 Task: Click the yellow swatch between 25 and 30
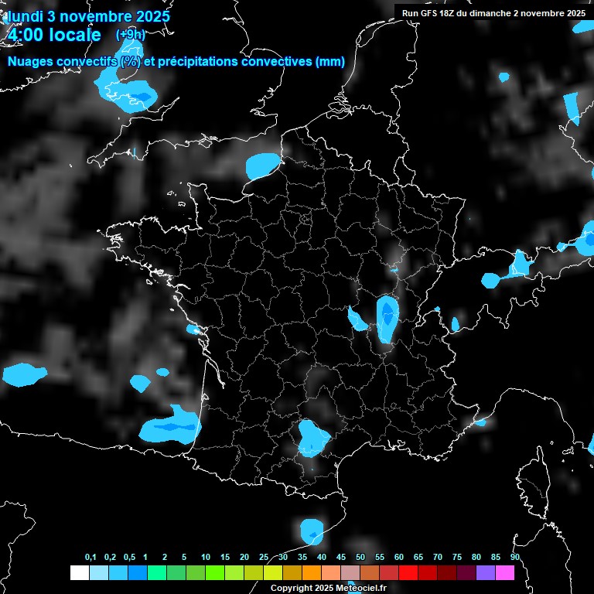coord(273,572)
